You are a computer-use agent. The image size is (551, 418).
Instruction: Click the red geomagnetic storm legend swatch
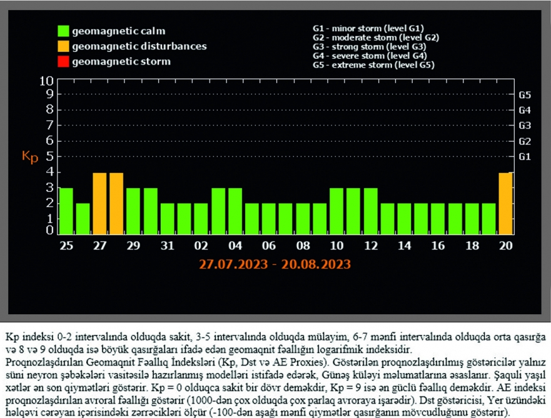click(63, 61)
